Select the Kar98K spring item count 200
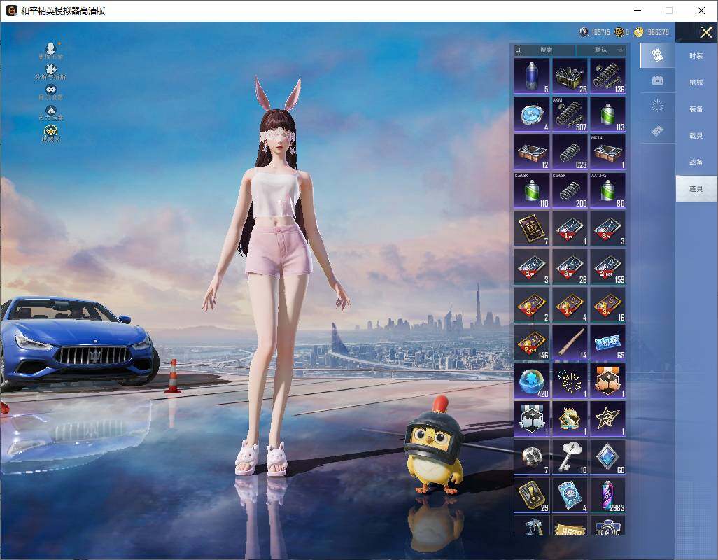The height and width of the screenshot is (560, 718). click(x=570, y=190)
